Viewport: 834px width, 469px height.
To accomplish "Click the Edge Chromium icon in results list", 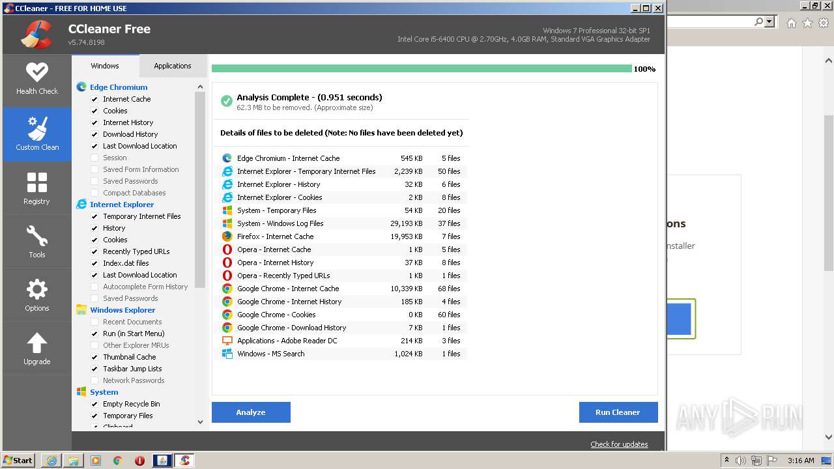I will tap(227, 158).
